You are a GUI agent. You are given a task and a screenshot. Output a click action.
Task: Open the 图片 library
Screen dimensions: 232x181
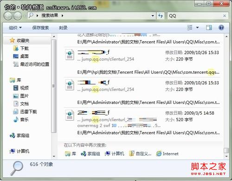coord(25,96)
